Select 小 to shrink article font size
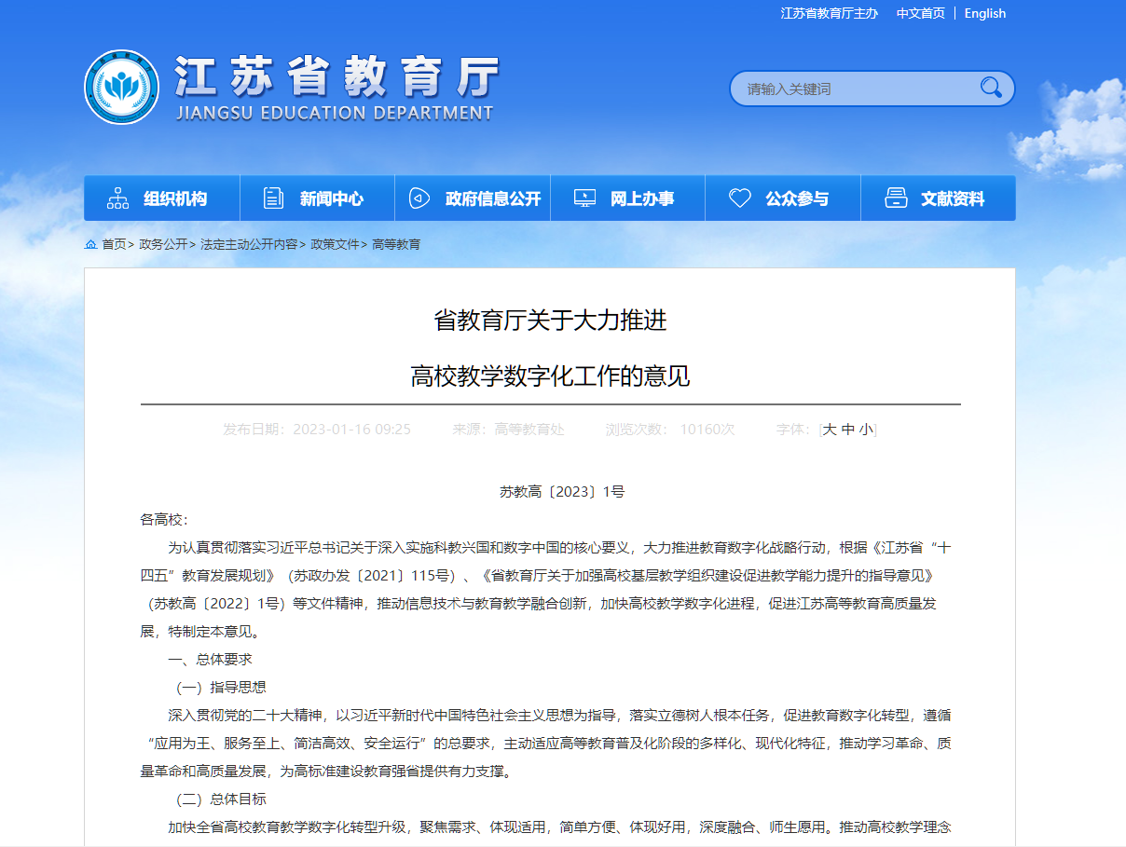 865,430
